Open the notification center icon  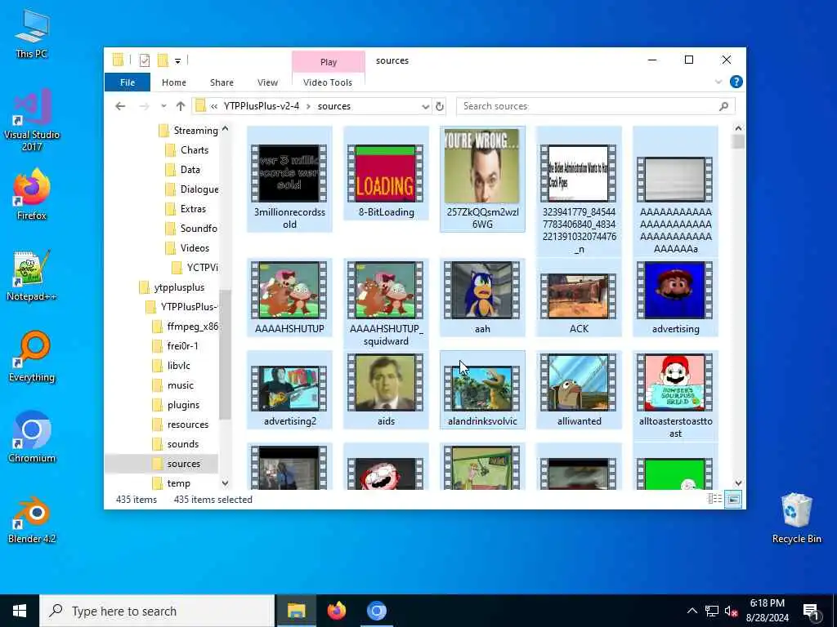coord(811,611)
